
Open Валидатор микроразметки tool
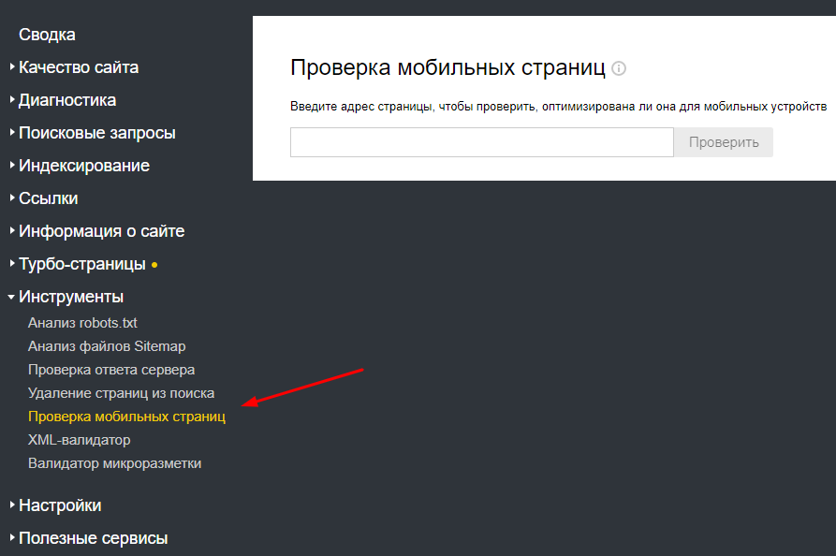114,463
